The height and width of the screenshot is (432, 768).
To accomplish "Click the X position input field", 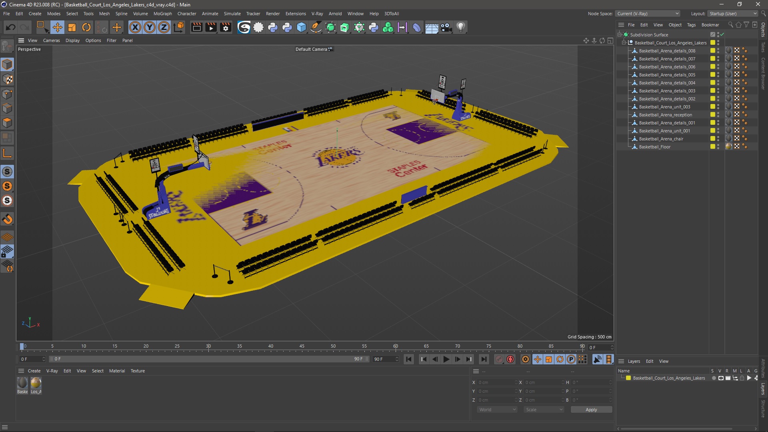I will (x=497, y=382).
